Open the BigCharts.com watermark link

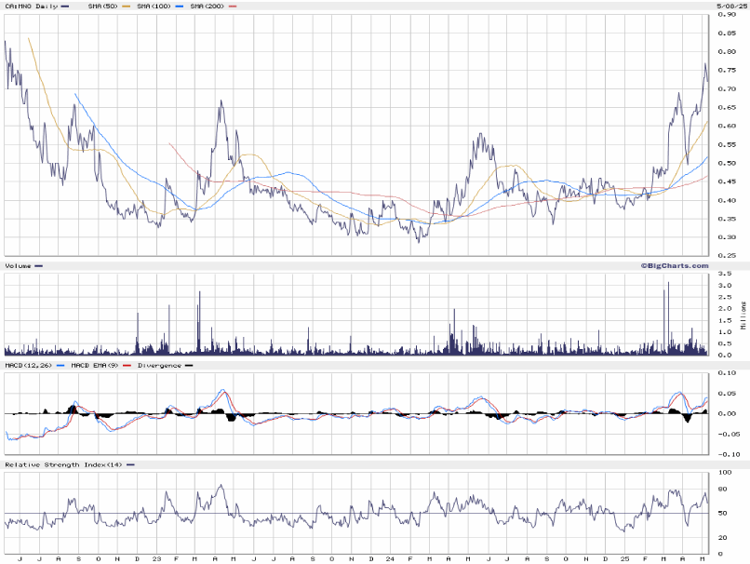[674, 265]
